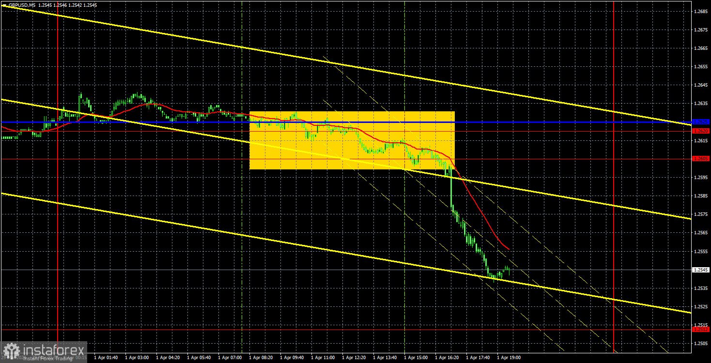Click the 1 Apr 05:40 time label
The width and height of the screenshot is (711, 363).
(199, 358)
